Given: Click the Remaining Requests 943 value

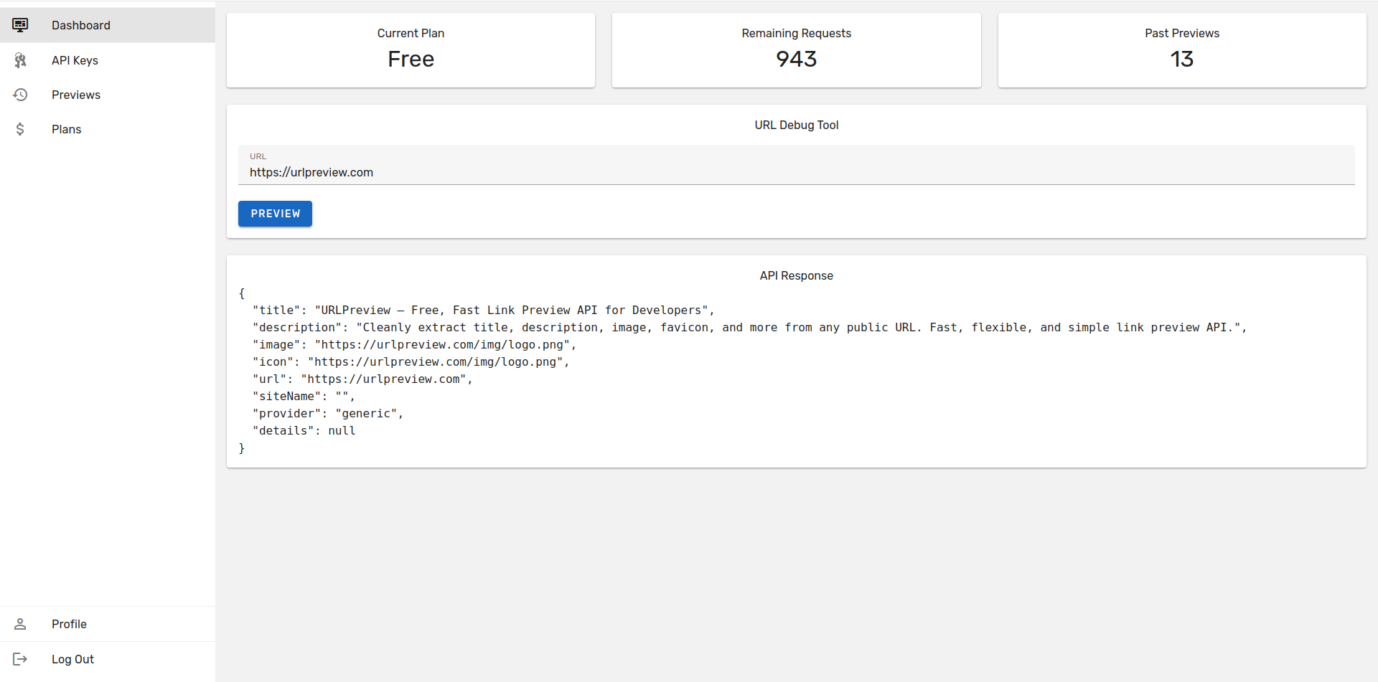Looking at the screenshot, I should pos(796,59).
